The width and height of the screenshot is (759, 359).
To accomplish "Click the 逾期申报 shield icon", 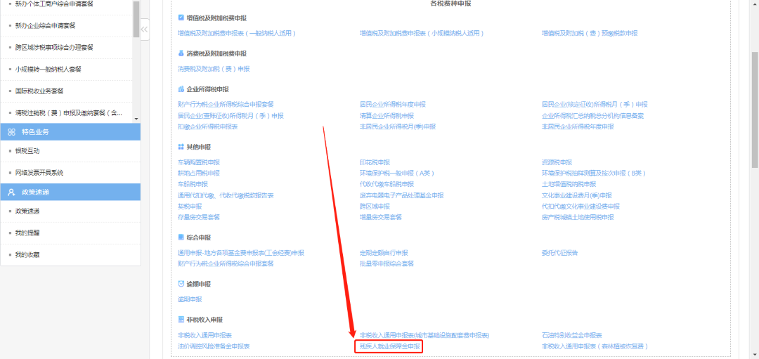I will click(x=181, y=284).
